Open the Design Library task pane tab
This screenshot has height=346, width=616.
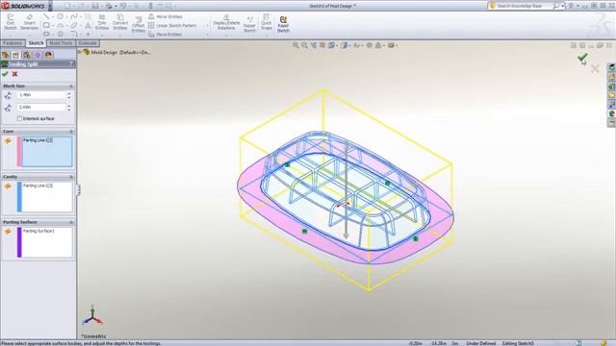(611, 77)
